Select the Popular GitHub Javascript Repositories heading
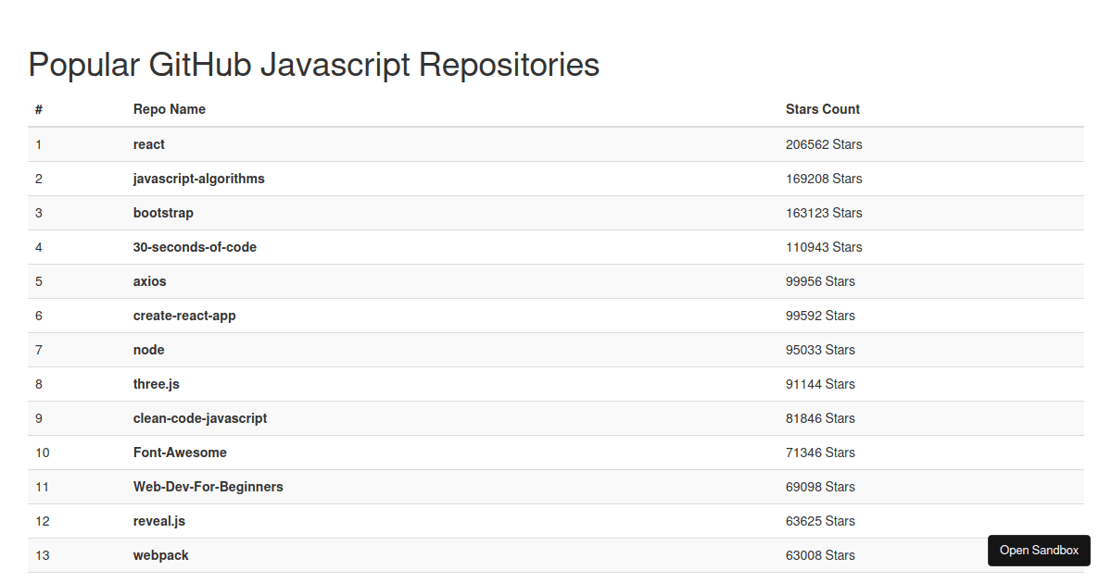This screenshot has width=1112, height=583. click(x=313, y=65)
